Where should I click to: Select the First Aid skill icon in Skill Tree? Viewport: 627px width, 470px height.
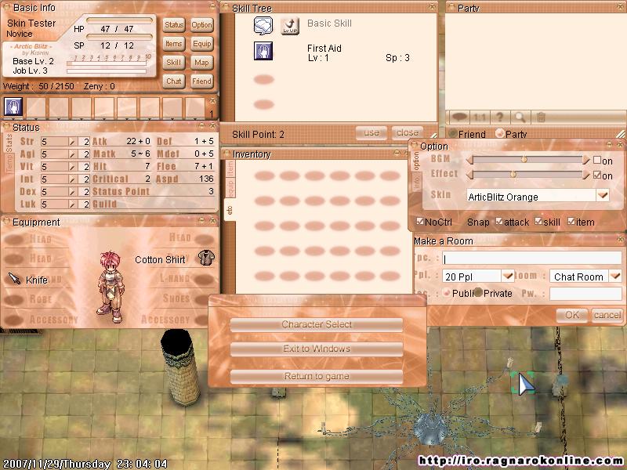tap(263, 51)
